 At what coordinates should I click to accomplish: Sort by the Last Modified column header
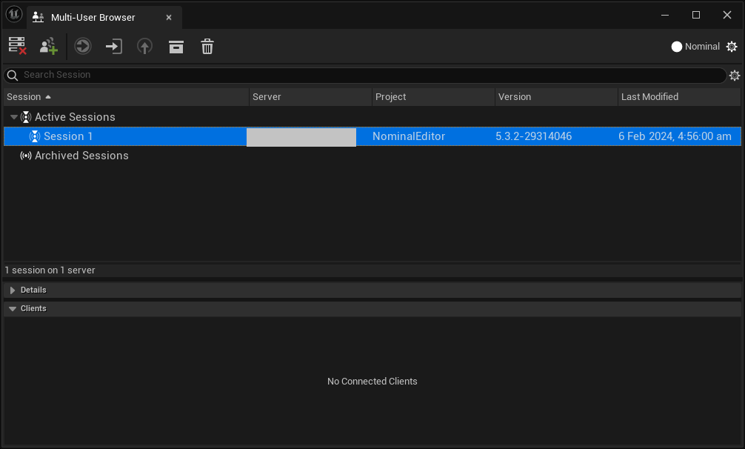[x=649, y=97]
